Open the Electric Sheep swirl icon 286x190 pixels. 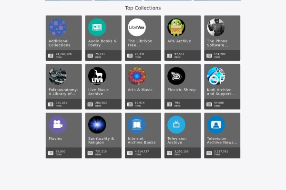coord(176,76)
